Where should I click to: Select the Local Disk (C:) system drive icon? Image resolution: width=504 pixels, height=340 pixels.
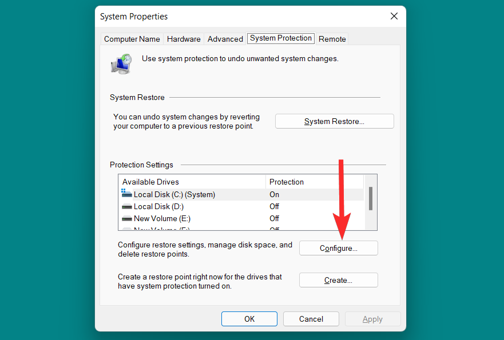coord(127,194)
